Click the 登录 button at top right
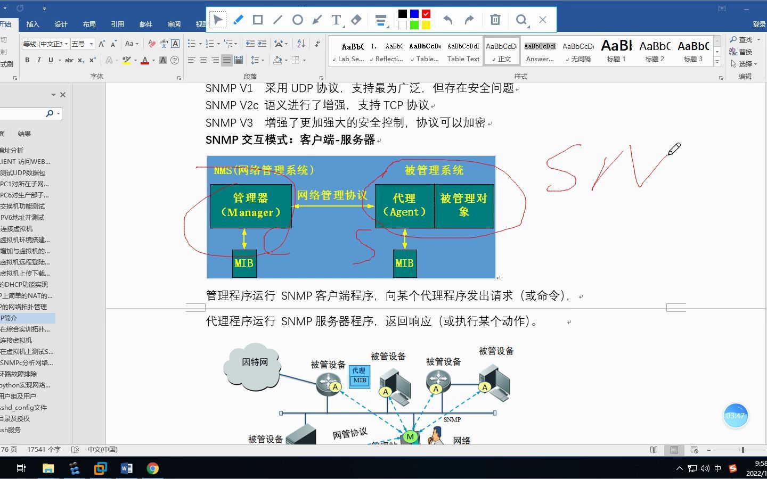The image size is (767, 479). (758, 24)
